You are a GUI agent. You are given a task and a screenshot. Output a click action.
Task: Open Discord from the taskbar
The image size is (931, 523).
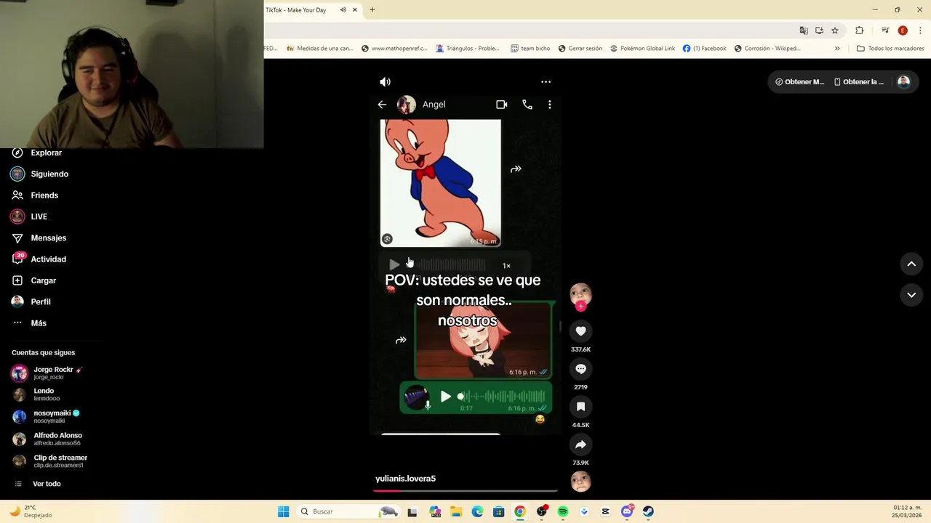[627, 511]
